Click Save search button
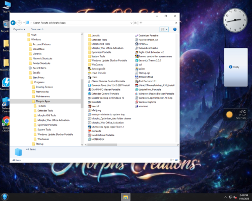This screenshot has height=201, width=252. point(37,29)
